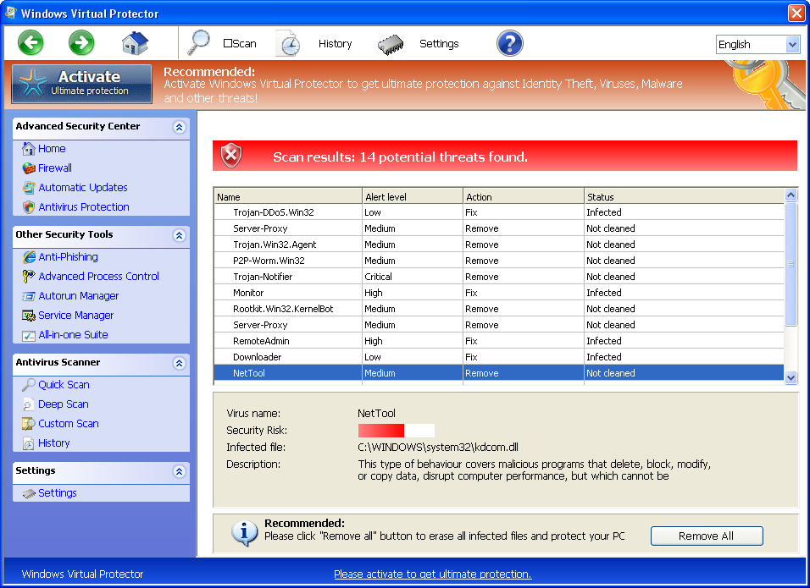Click the Custom Scan icon

(29, 424)
